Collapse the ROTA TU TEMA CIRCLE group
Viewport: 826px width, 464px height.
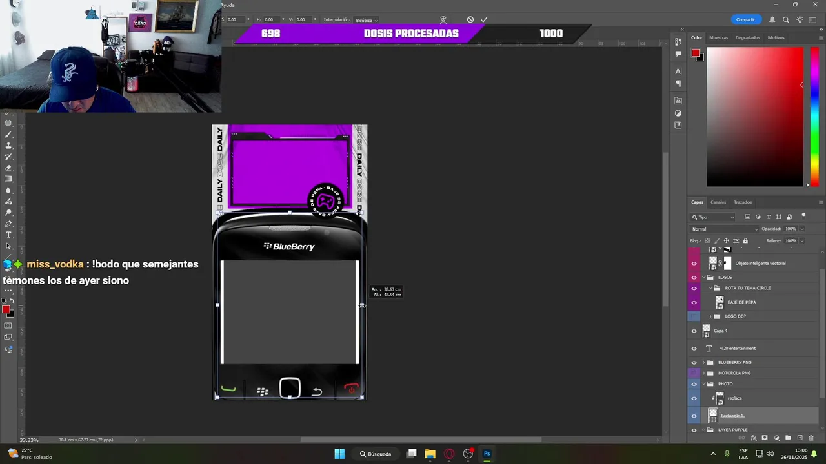(710, 288)
